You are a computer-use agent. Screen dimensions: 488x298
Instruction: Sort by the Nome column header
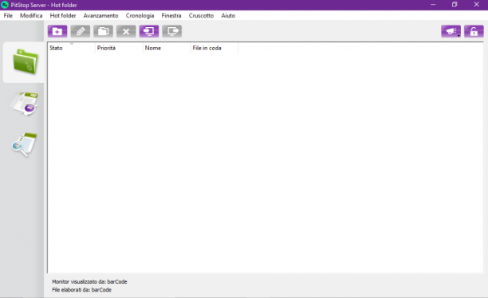(x=167, y=48)
